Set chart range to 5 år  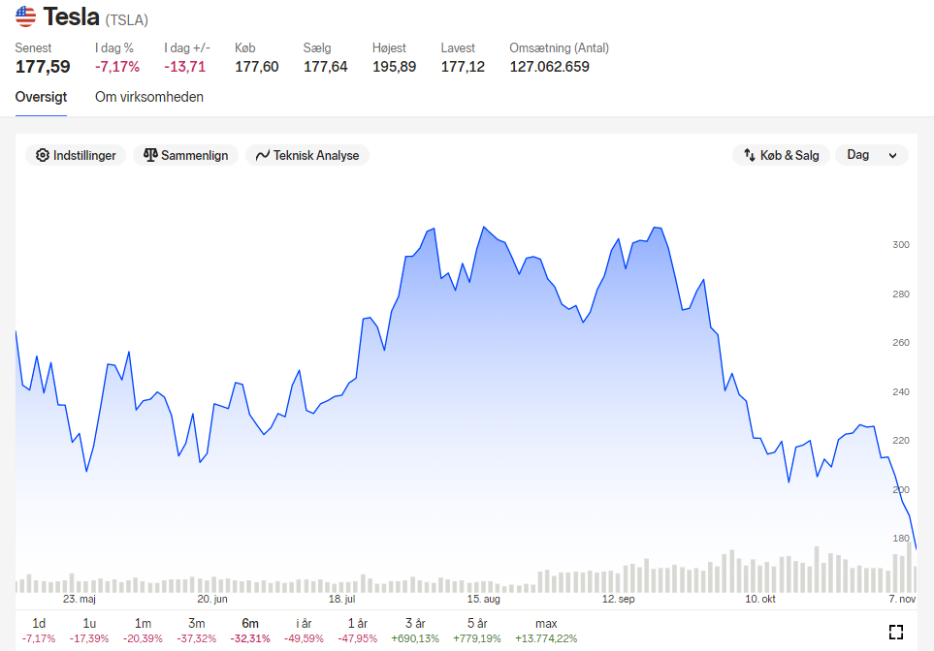(477, 631)
